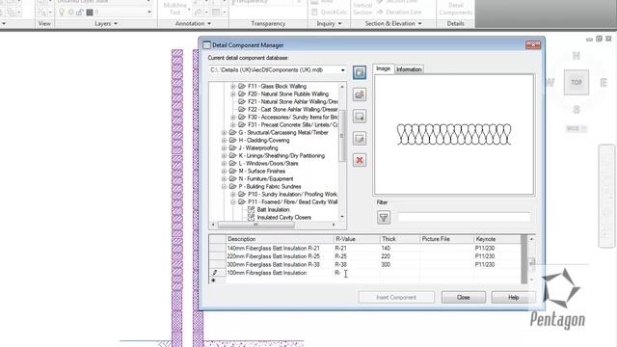Click the TOP face of the ViewCube

[x=577, y=82]
